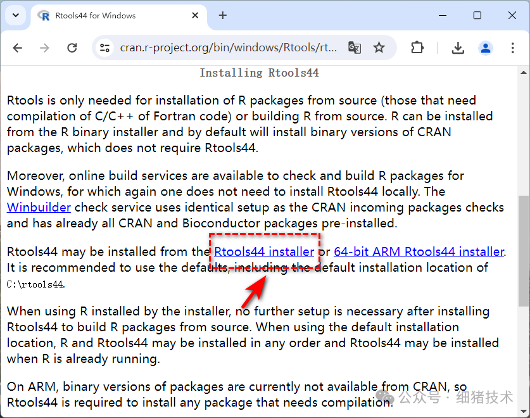Open the Google Translate icon in address bar
530x418 pixels.
pos(355,47)
